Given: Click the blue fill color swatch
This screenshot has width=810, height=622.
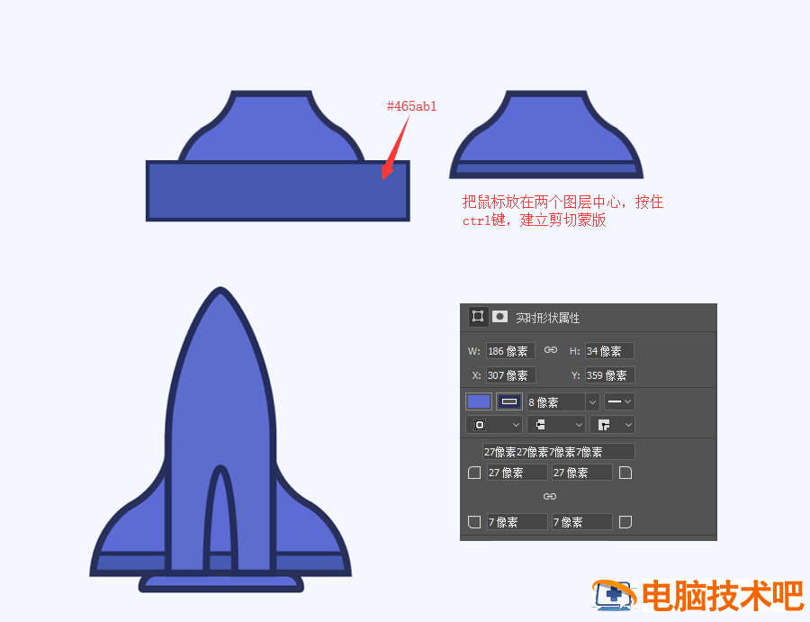Looking at the screenshot, I should (478, 401).
